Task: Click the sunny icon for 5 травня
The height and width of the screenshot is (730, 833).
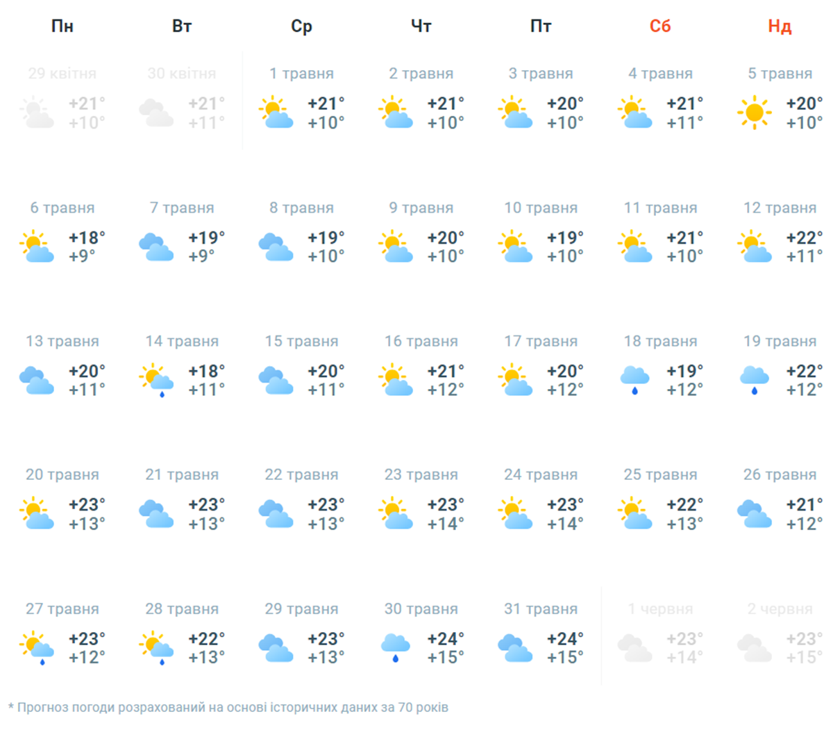Action: (754, 113)
